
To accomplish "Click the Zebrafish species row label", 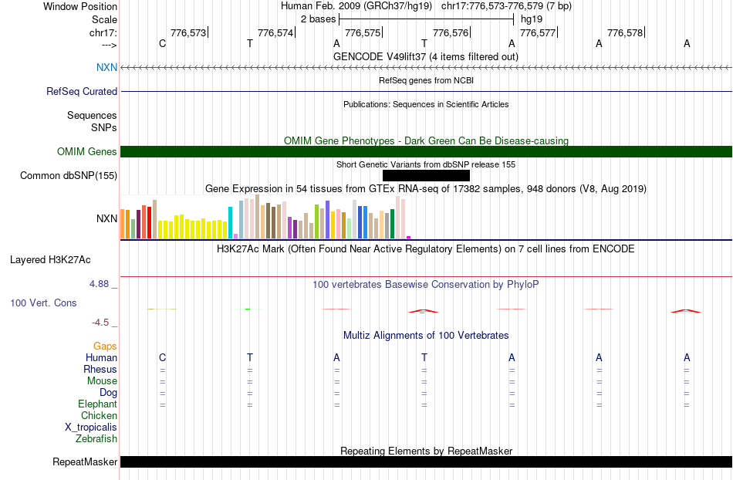I will (96, 438).
